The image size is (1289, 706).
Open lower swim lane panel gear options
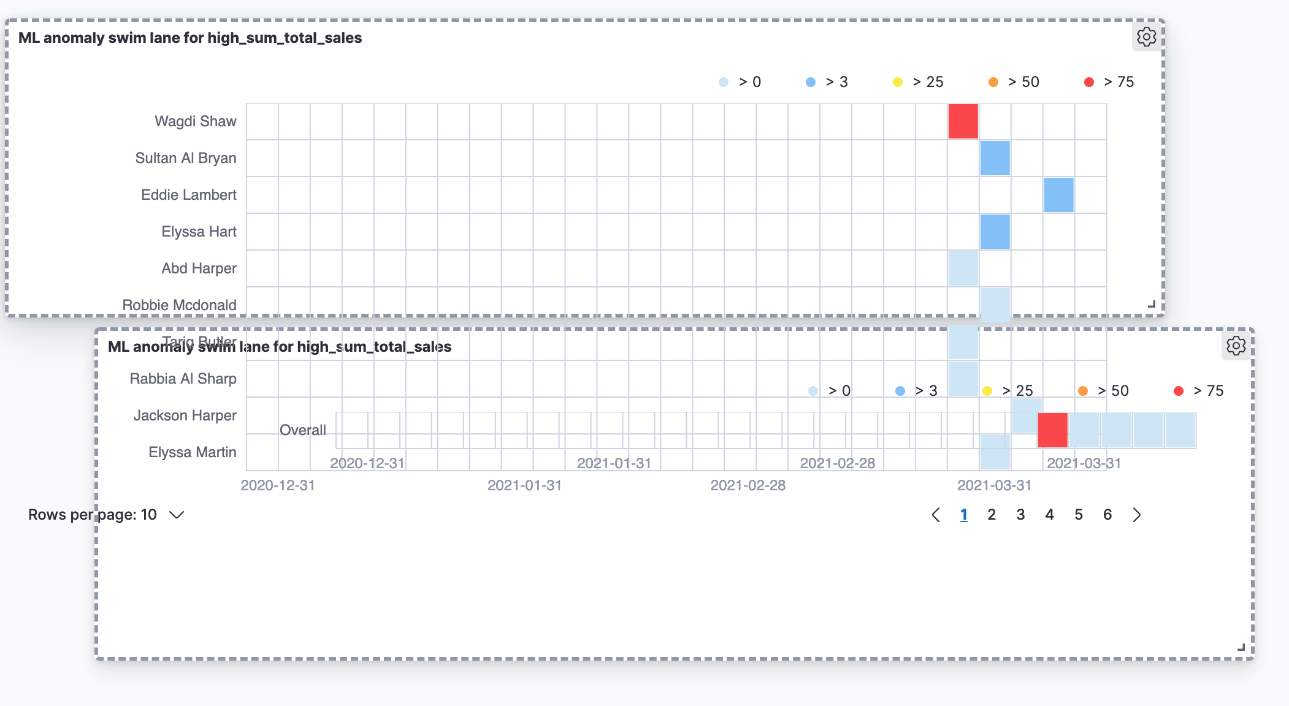click(x=1236, y=346)
